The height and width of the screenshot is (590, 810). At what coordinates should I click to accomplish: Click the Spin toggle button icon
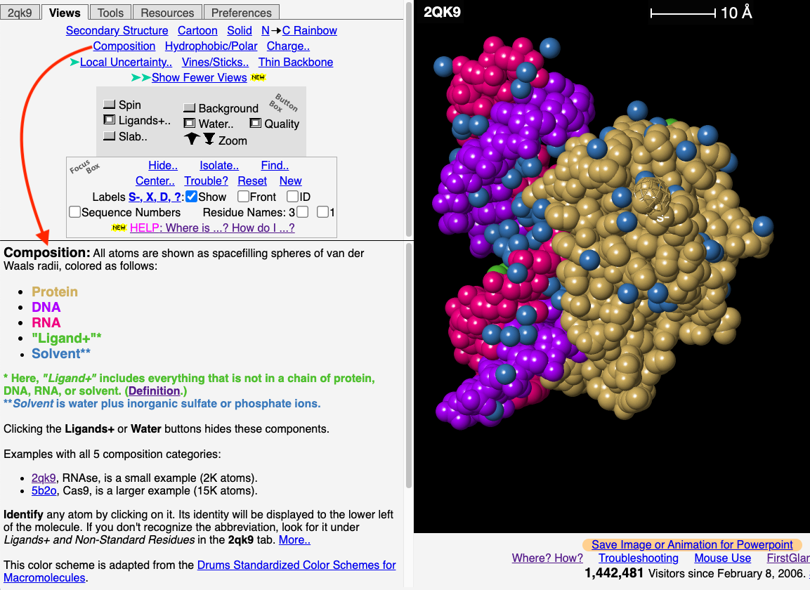click(x=109, y=105)
